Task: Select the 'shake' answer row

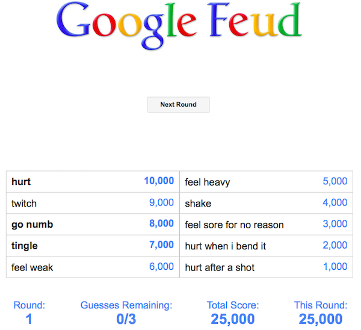Action: [266, 203]
